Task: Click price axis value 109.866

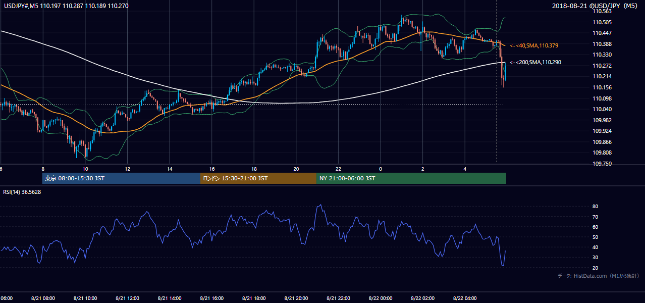Action: click(x=602, y=142)
